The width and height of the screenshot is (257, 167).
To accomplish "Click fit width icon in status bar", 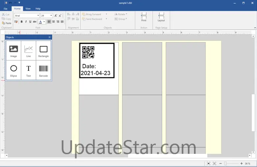I will tap(214, 163).
